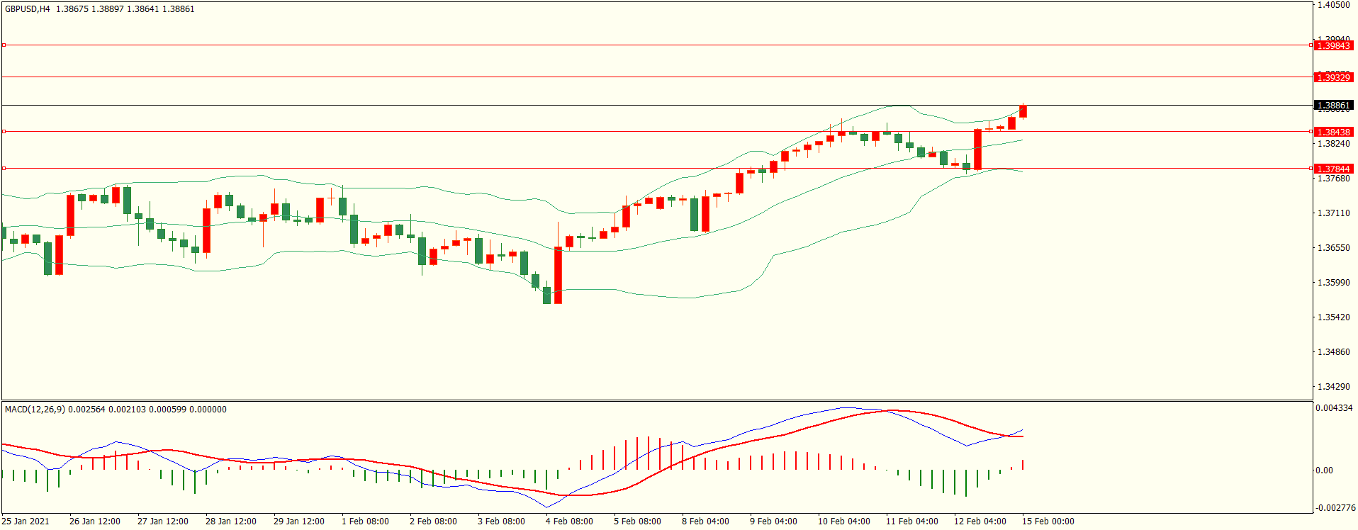Click the red 1.39329 price label
Screen dimensions: 1358x530
pyautogui.click(x=1333, y=77)
